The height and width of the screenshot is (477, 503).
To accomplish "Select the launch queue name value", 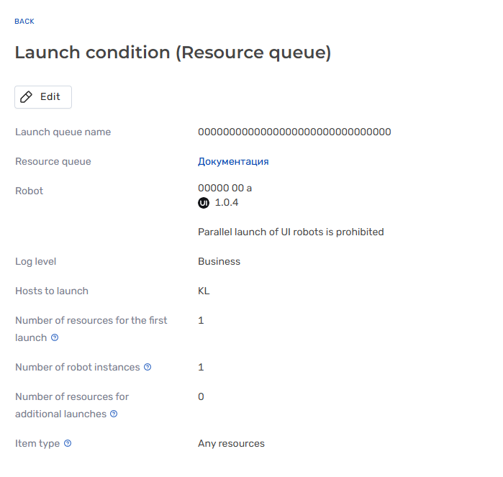I will pyautogui.click(x=294, y=132).
